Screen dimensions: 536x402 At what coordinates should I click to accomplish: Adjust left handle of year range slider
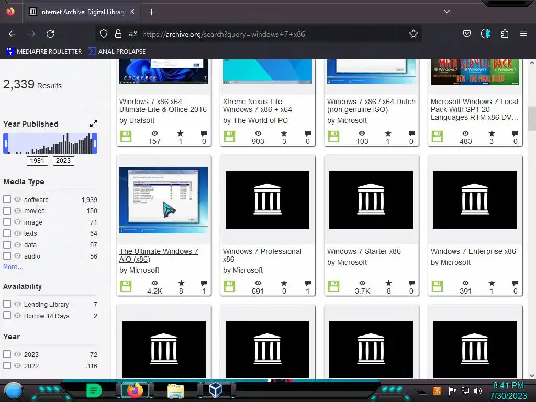click(x=6, y=143)
